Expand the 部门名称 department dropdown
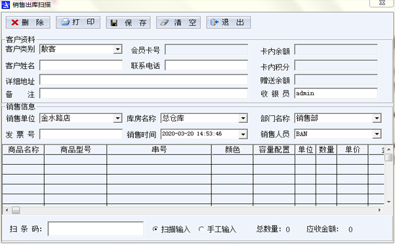The height and width of the screenshot is (244, 395). [x=377, y=118]
